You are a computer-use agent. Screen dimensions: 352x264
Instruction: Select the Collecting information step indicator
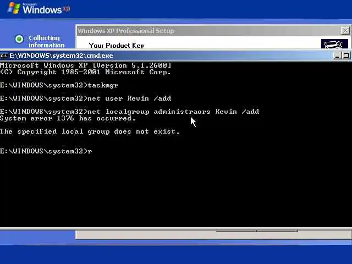(x=19, y=39)
